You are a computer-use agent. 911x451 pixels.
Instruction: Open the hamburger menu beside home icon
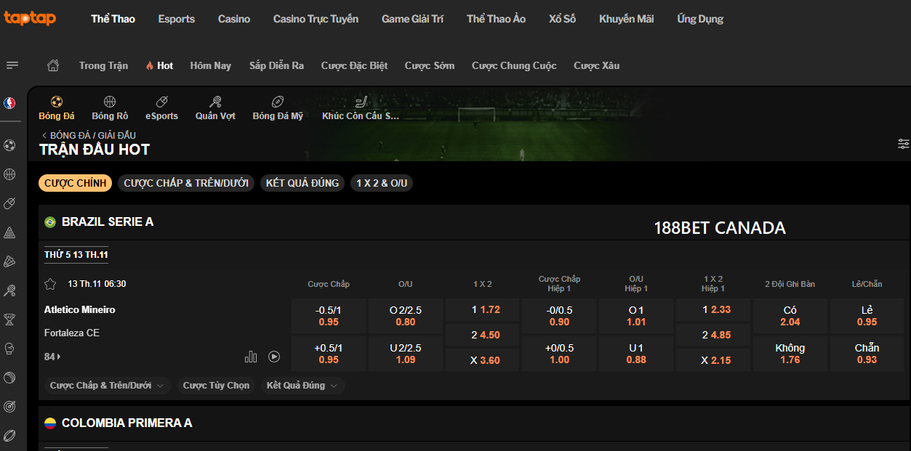point(12,65)
